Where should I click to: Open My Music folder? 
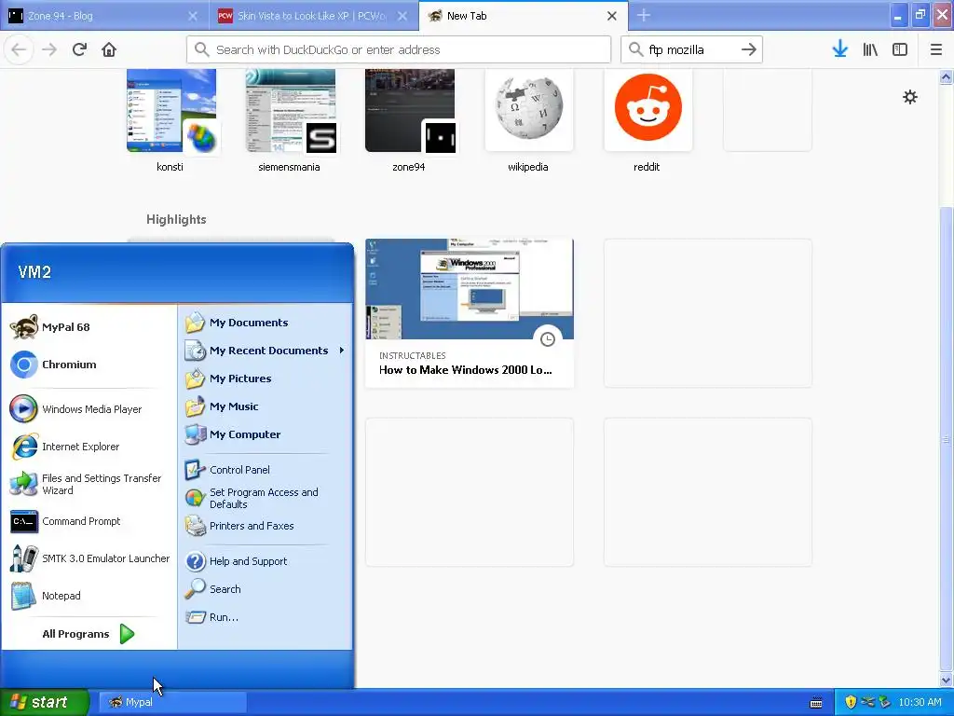(x=266, y=406)
